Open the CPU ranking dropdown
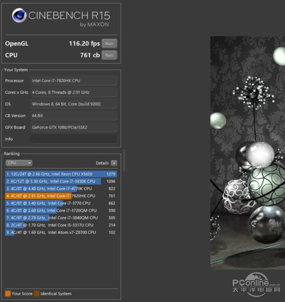 point(19,163)
